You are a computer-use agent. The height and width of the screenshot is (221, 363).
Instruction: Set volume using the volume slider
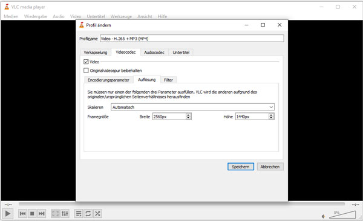coord(342,214)
